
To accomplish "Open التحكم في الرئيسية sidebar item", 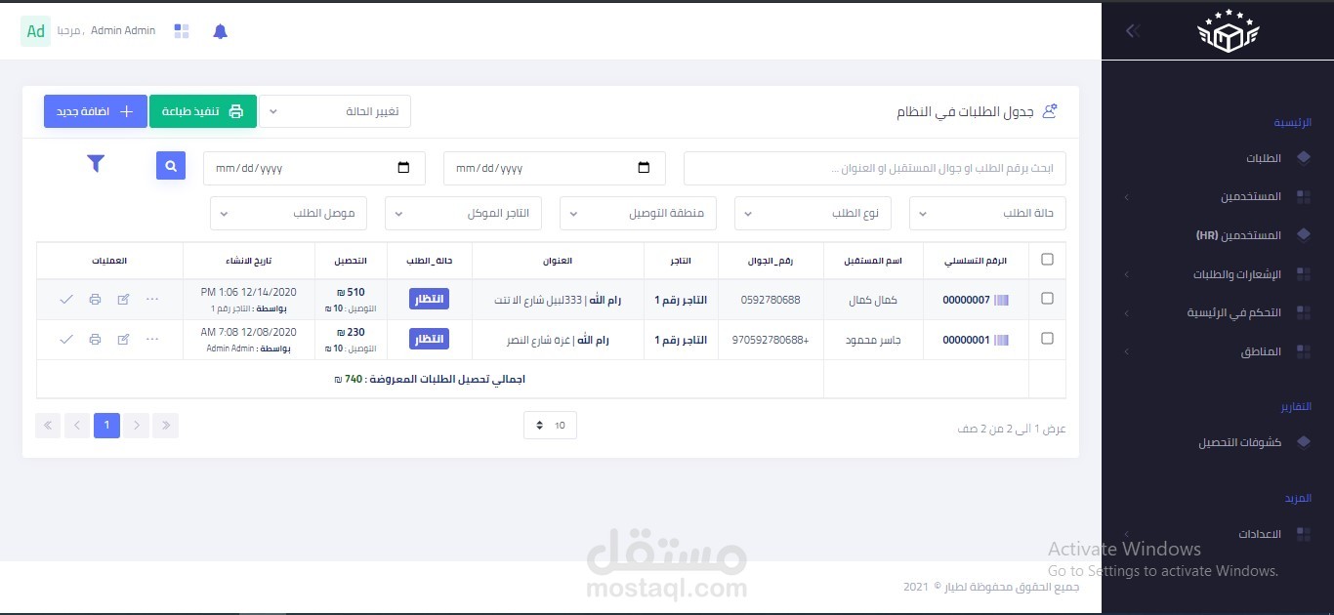I will pos(1217,312).
